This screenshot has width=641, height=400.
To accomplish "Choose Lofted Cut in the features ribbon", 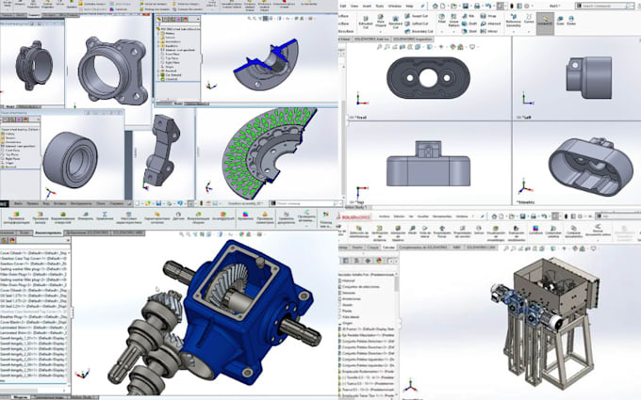I will coord(416,24).
